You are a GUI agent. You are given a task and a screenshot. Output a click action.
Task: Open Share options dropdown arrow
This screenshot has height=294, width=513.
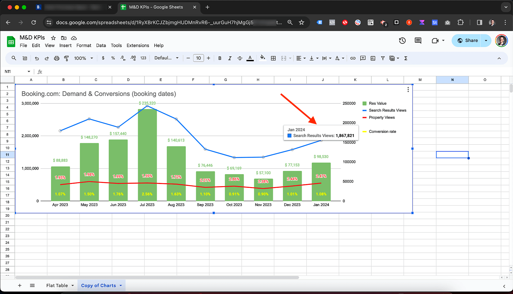486,41
